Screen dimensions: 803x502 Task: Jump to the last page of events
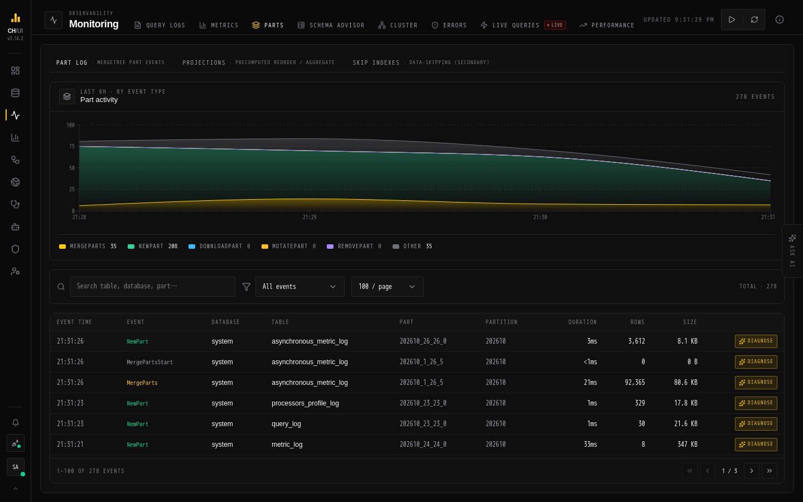coord(770,471)
